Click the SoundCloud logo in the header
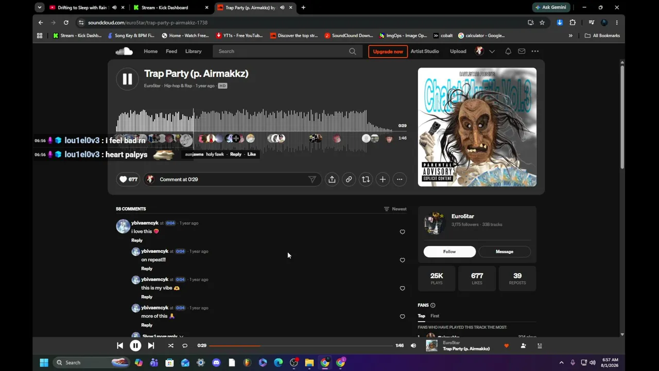The width and height of the screenshot is (659, 371). click(x=124, y=51)
